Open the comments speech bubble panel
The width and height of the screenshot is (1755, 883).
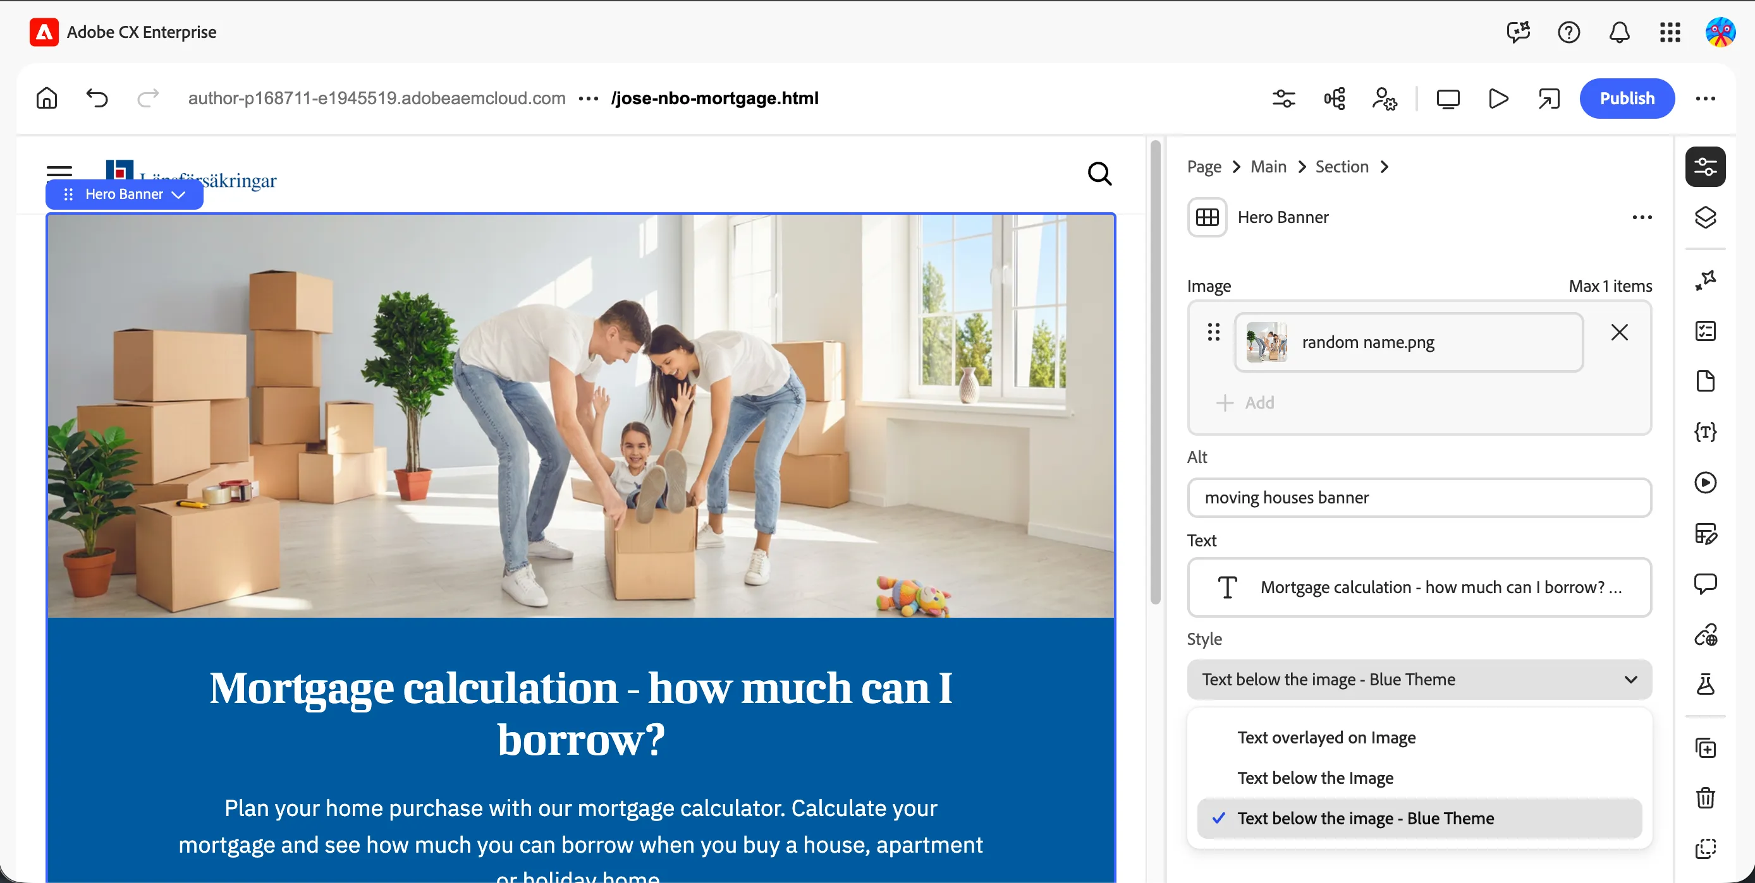1705,584
